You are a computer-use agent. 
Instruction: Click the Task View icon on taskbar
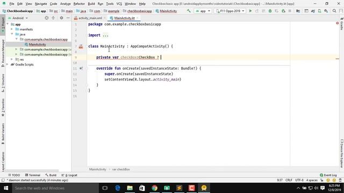point(105,188)
